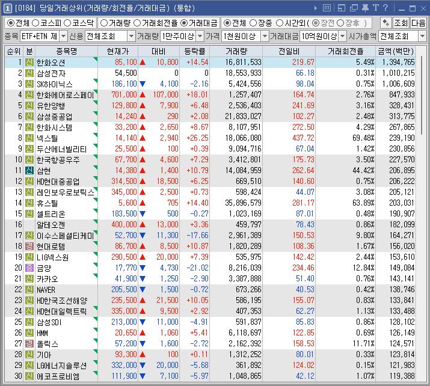Open the 유한양행 stock name
The height and width of the screenshot is (386, 430).
[x=51, y=106]
